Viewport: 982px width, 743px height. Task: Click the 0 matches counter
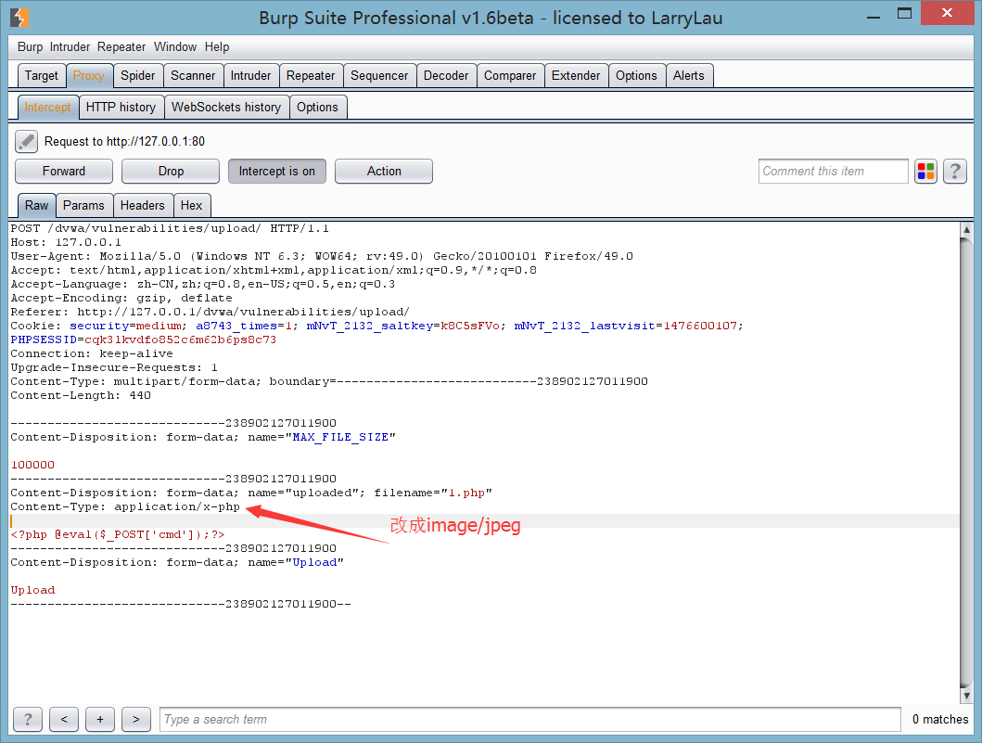click(940, 719)
